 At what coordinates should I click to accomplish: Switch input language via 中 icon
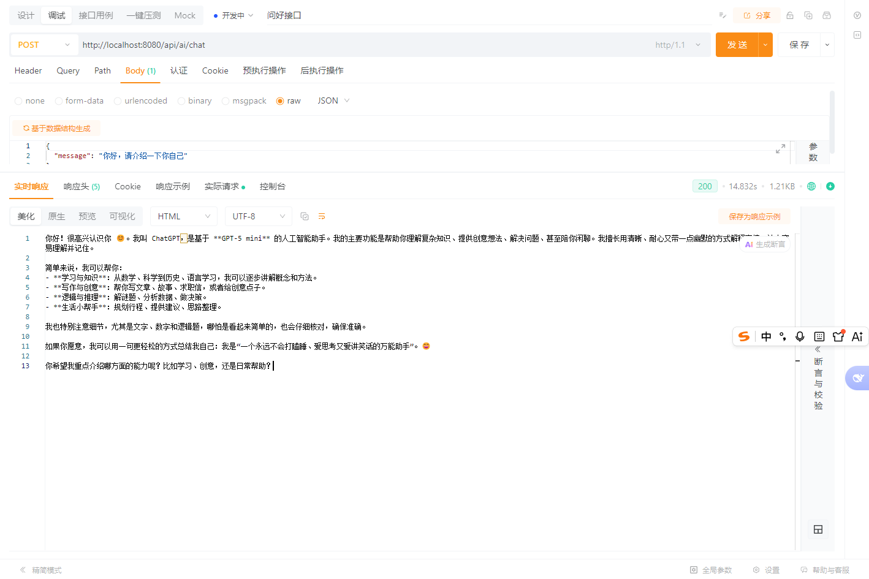[x=766, y=336]
